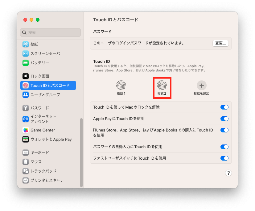Click the プリンタとスキャナ printer icon
Viewport: 255px width, 211px height.
tap(26, 180)
